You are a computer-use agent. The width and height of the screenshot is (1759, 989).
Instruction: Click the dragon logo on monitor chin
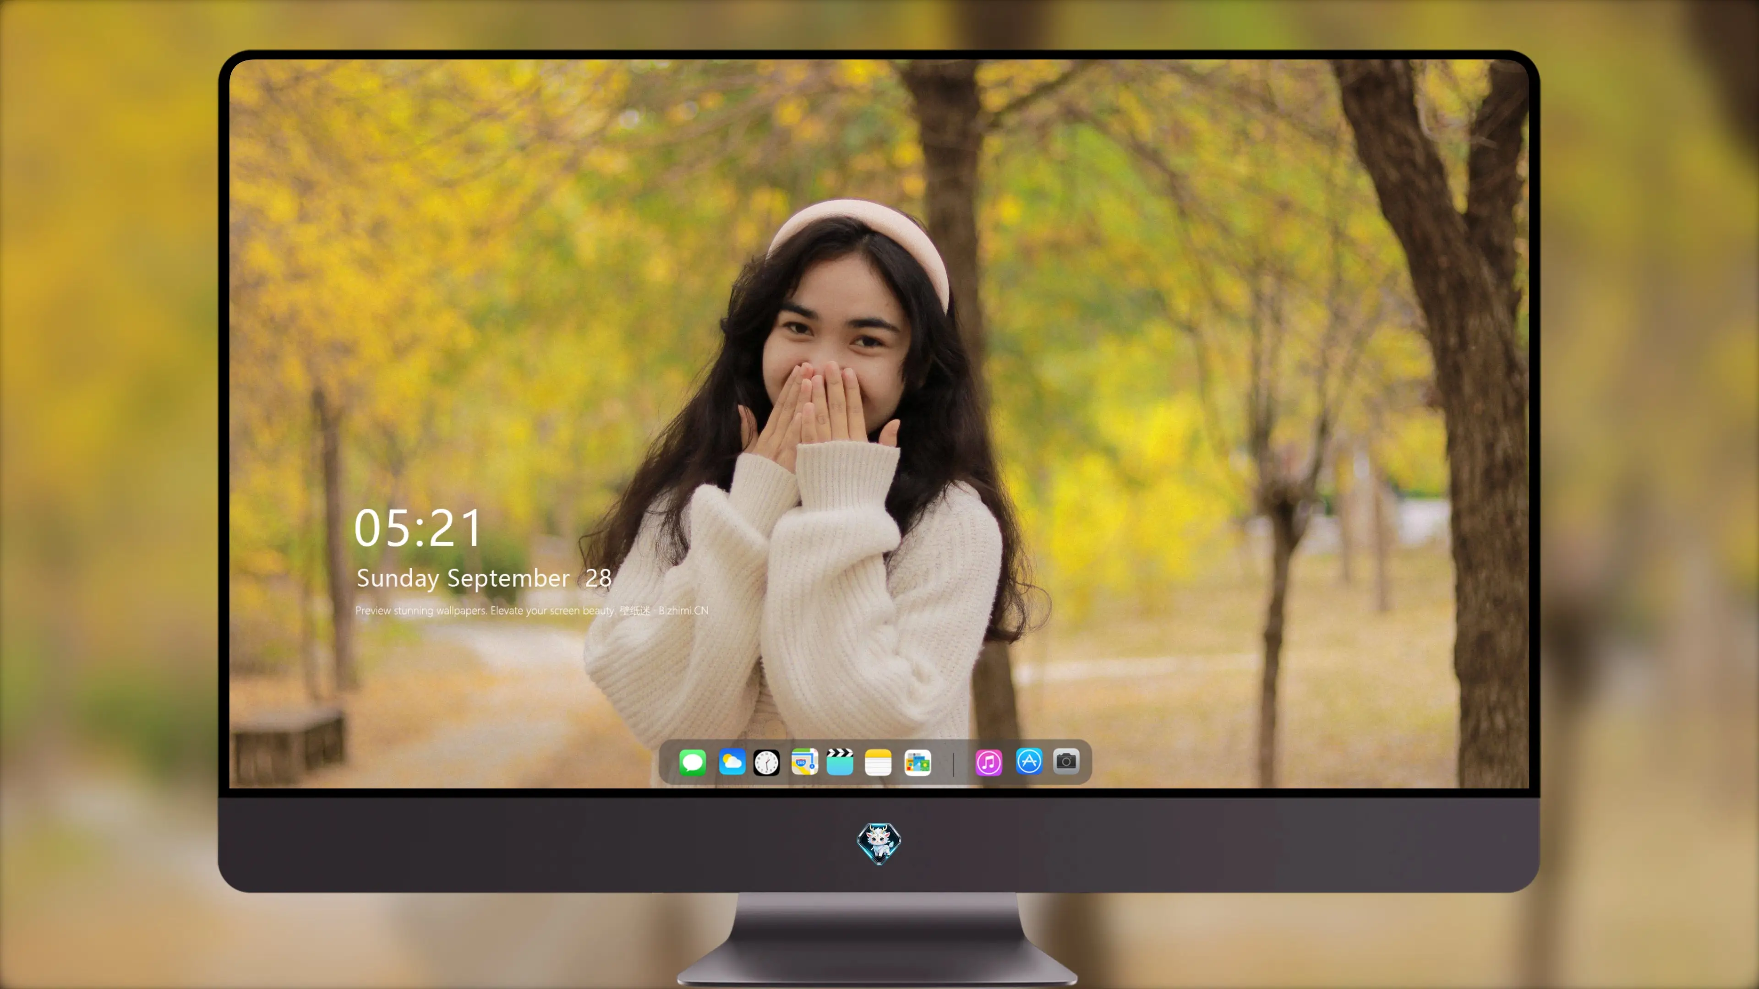point(879,843)
